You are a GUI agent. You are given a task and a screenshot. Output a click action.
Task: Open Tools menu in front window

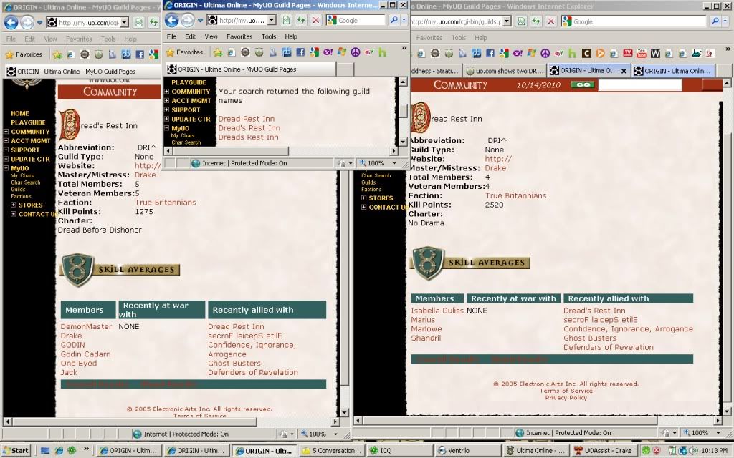coord(269,36)
